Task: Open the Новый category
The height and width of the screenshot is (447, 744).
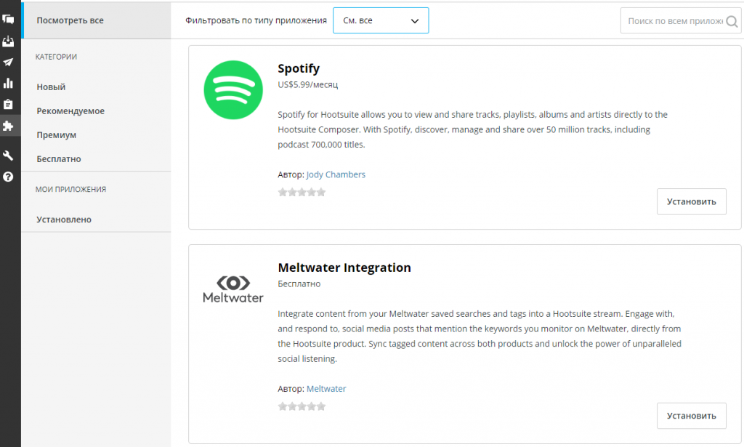Action: 52,86
